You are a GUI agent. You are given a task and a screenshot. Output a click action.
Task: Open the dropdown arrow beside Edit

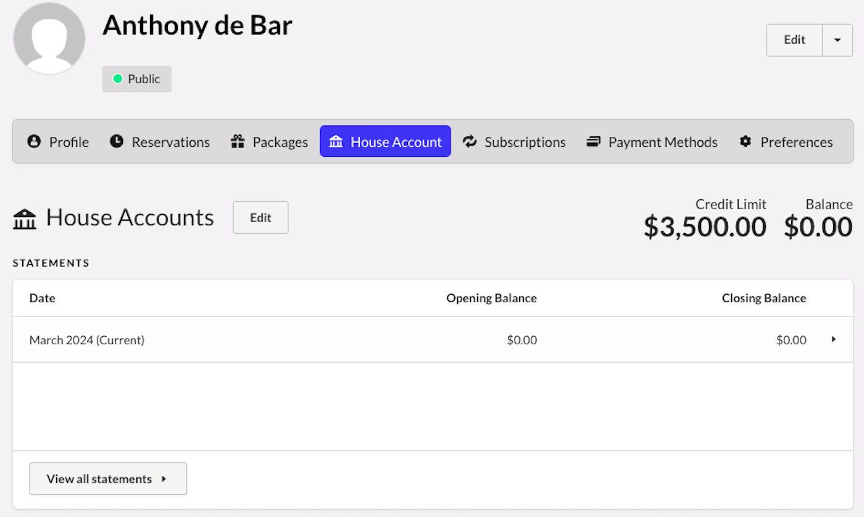(837, 40)
